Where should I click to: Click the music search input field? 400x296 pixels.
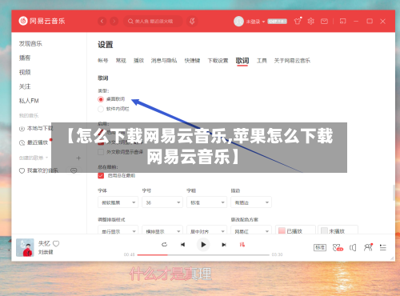click(x=154, y=21)
